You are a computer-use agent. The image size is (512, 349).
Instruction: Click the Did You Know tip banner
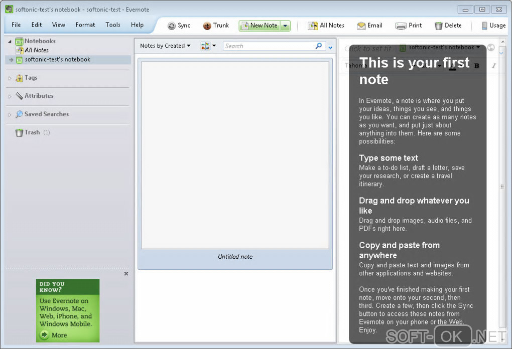pyautogui.click(x=68, y=310)
